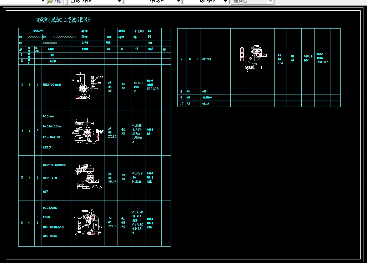This screenshot has height=263, width=367.
Task: Select X61 machine text in row 7
Action: point(280,63)
